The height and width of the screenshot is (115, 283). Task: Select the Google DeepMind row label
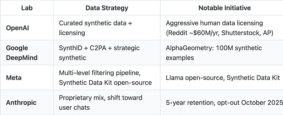(22, 53)
